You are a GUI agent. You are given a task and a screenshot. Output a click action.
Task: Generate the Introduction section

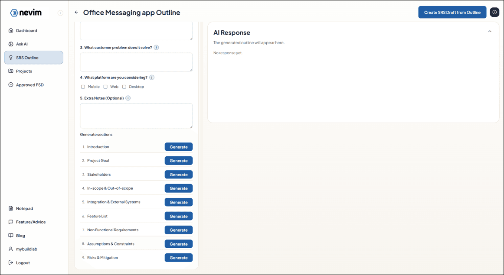coord(178,147)
